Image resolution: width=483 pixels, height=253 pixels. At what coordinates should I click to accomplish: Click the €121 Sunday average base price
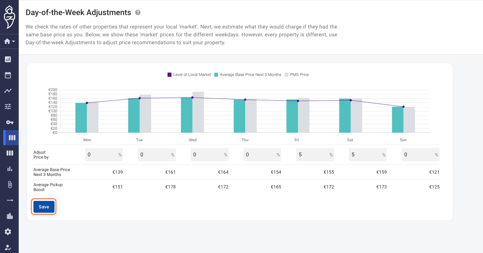pos(434,172)
